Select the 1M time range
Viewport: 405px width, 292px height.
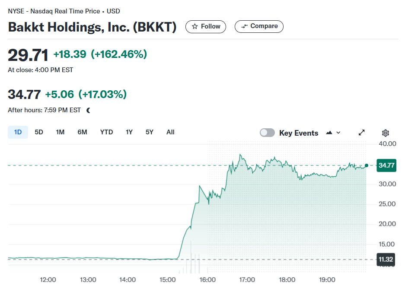click(60, 132)
